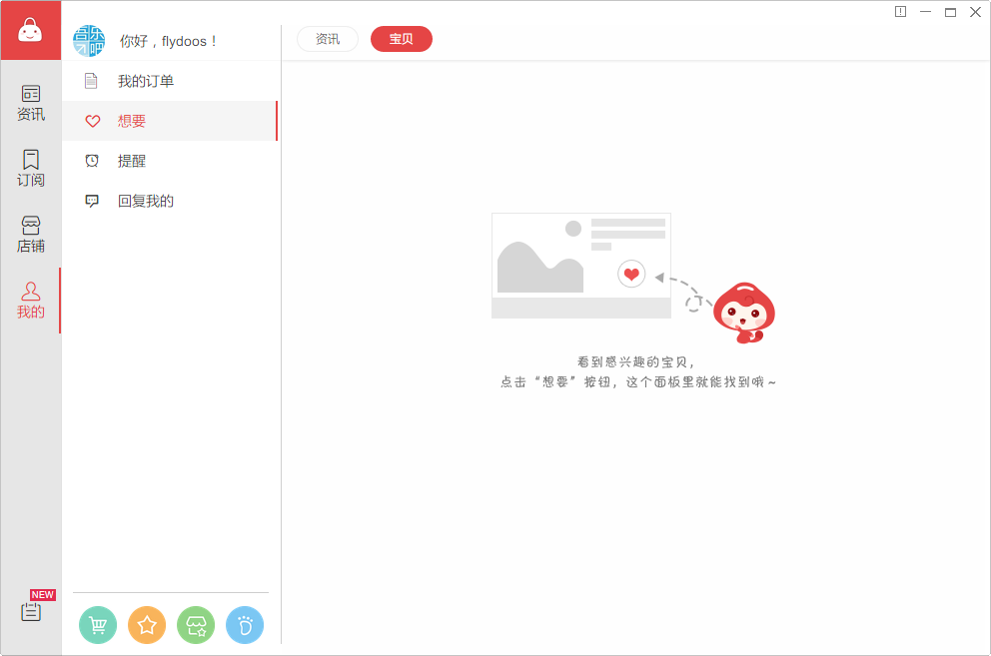This screenshot has width=991, height=656.
Task: Select 想要 menu item
Action: (x=170, y=121)
